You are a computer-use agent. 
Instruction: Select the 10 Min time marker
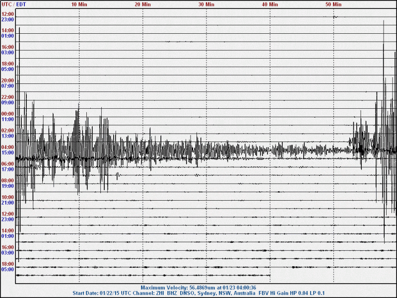[x=79, y=4]
